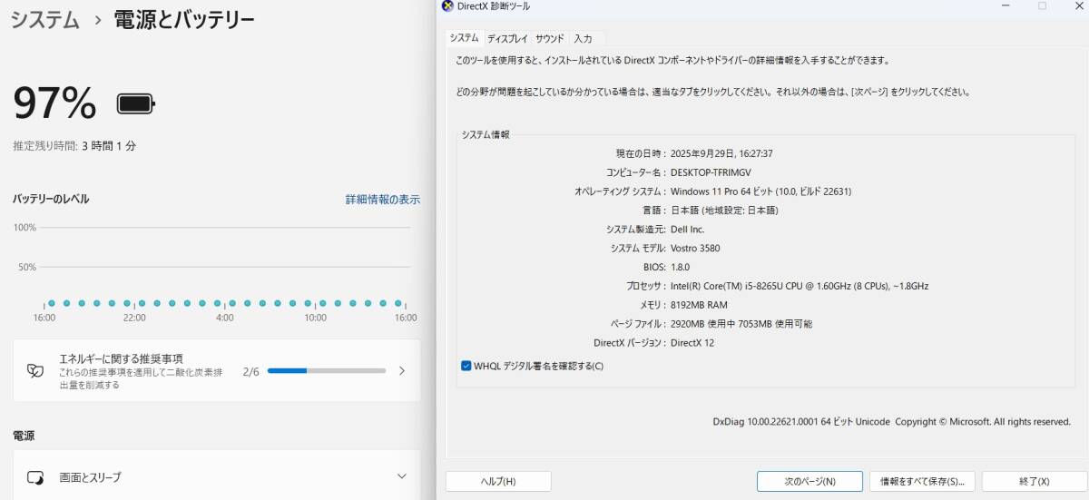Click the energy recommendations progress bar

click(x=327, y=370)
